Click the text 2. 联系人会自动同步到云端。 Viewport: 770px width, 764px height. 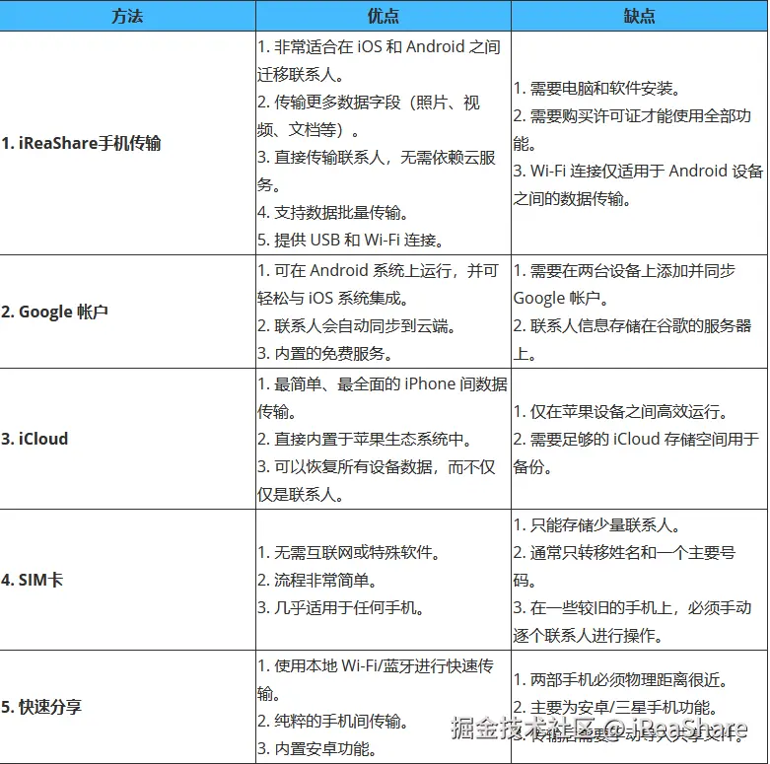[x=357, y=325]
